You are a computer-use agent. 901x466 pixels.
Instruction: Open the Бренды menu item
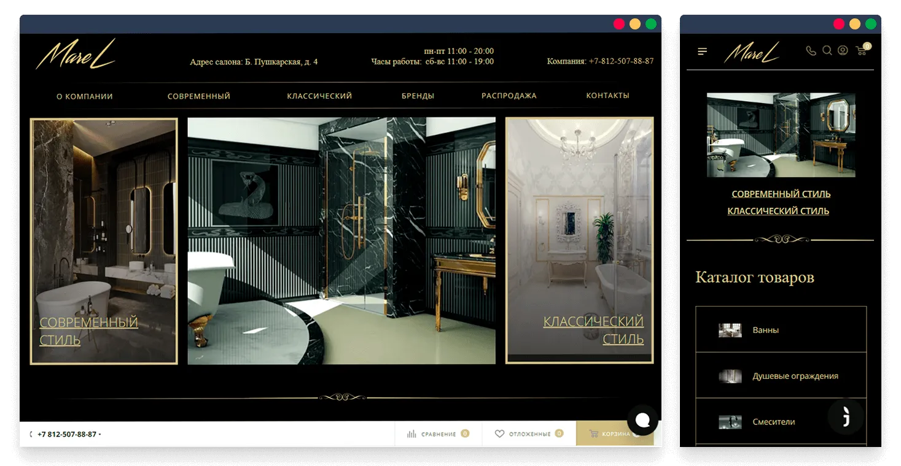click(418, 96)
